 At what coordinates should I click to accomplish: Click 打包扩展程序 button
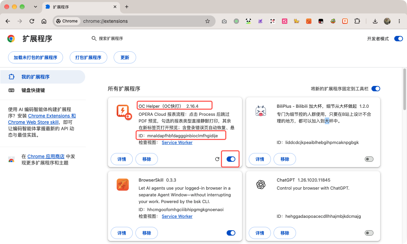coord(89,57)
